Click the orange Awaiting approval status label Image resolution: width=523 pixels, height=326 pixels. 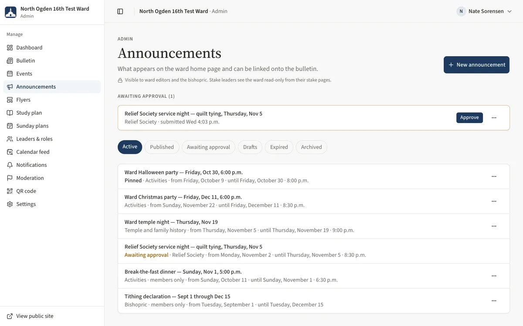tap(146, 255)
